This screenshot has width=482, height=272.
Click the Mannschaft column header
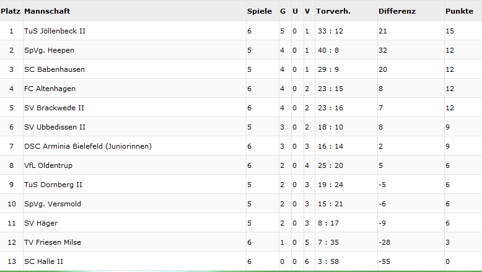[47, 11]
